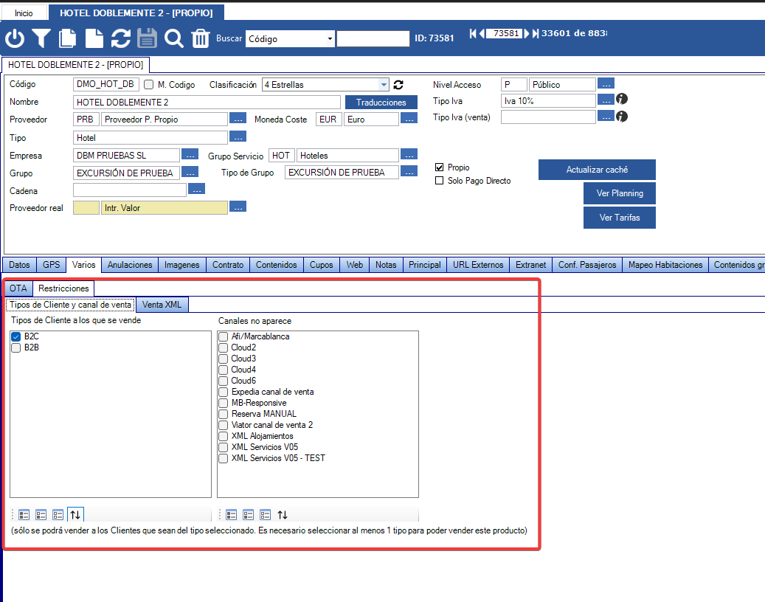Click the trash delete icon
This screenshot has height=602, width=765.
pos(201,38)
